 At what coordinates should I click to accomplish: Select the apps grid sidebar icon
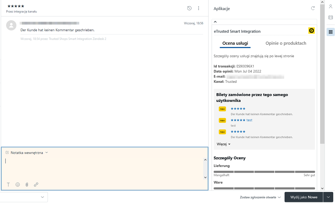[x=331, y=32]
